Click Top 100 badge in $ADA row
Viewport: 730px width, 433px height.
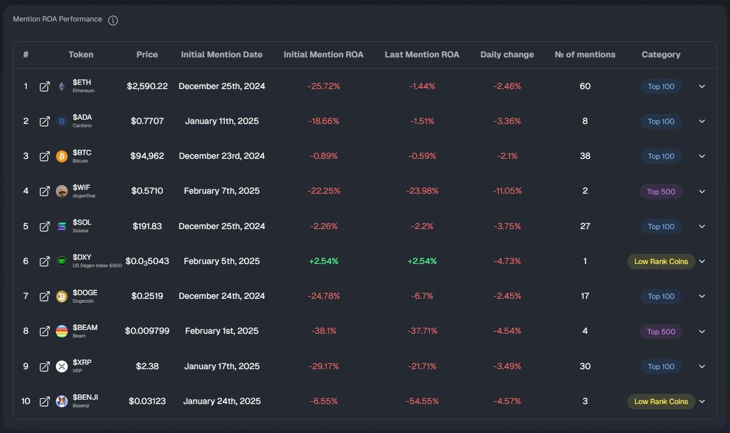click(x=661, y=121)
